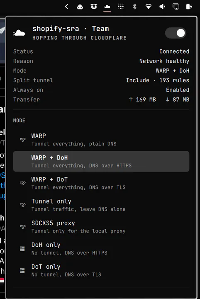
Task: Click 'Tunnel only for the local proxy' description
Action: tap(78, 231)
